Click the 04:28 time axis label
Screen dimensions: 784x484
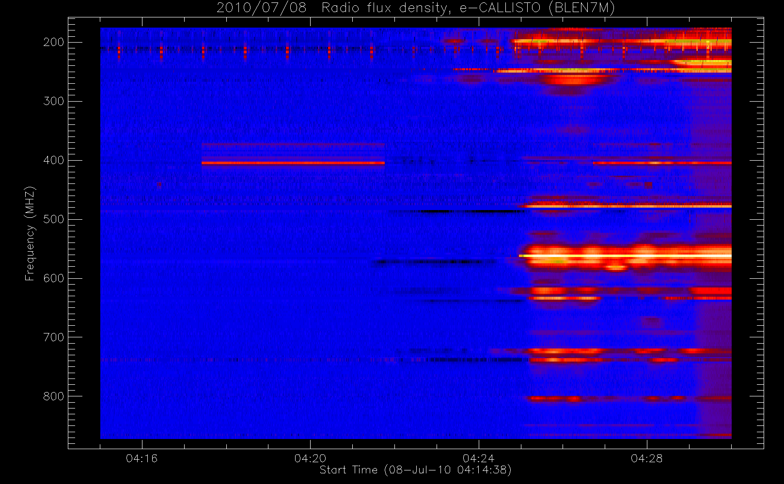pyautogui.click(x=647, y=458)
